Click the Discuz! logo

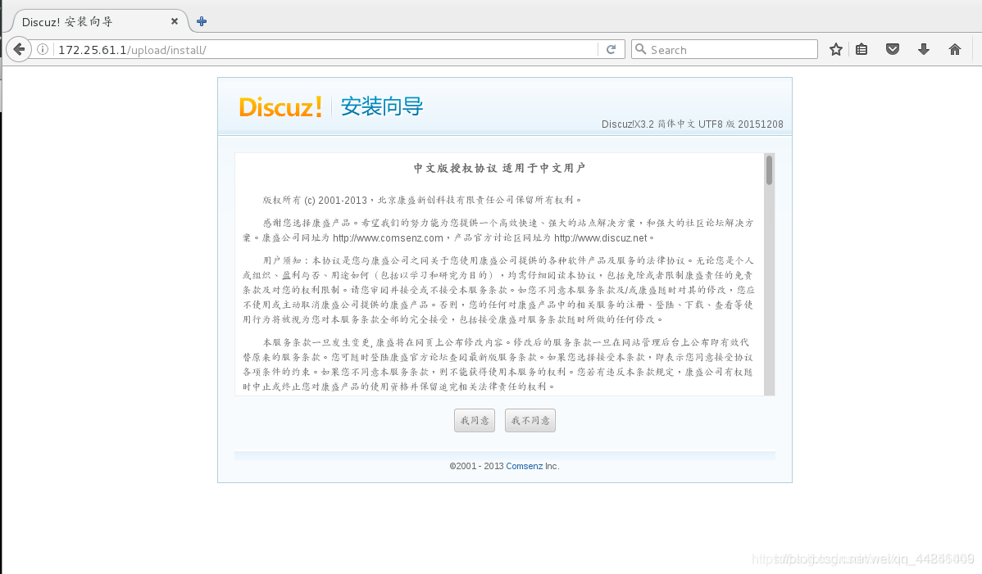coord(280,107)
